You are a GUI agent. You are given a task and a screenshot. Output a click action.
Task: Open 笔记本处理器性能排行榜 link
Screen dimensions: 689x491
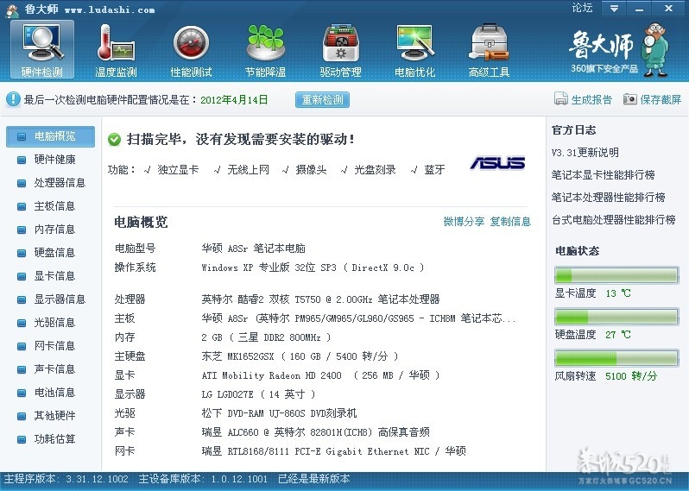(x=608, y=198)
